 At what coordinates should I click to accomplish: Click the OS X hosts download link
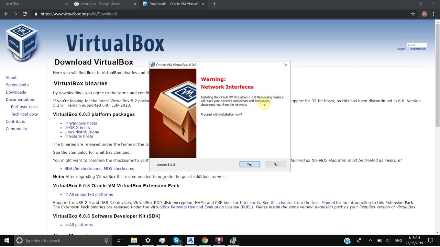(x=79, y=128)
